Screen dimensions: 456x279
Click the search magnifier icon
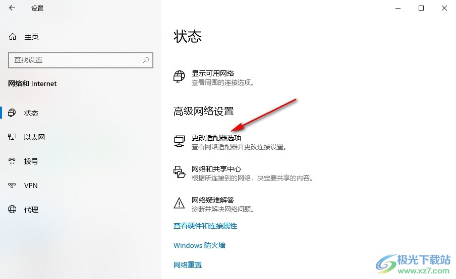point(146,60)
